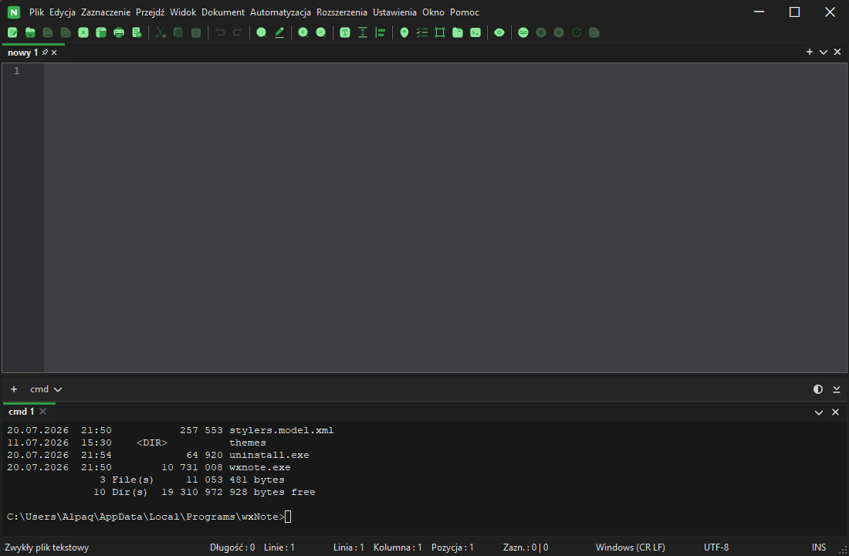Add a new terminal with plus button
The width and height of the screenshot is (849, 556).
14,389
